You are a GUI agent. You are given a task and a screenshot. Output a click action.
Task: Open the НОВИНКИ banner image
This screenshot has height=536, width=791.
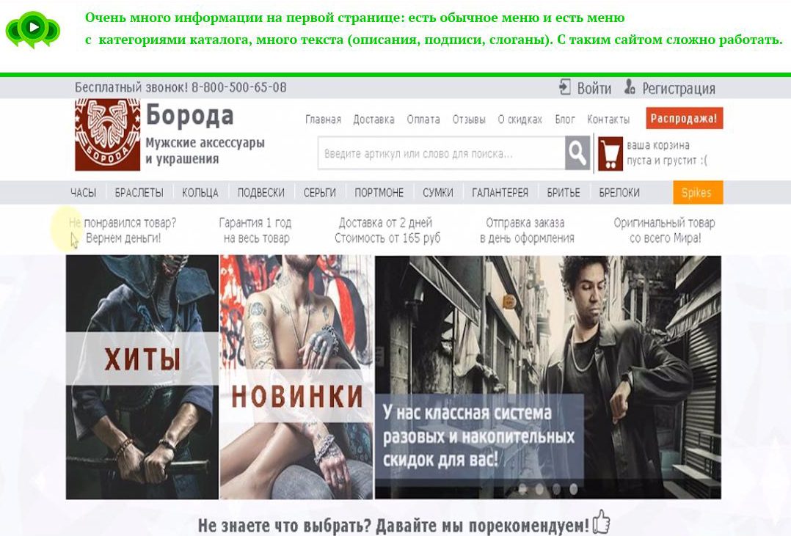296,376
